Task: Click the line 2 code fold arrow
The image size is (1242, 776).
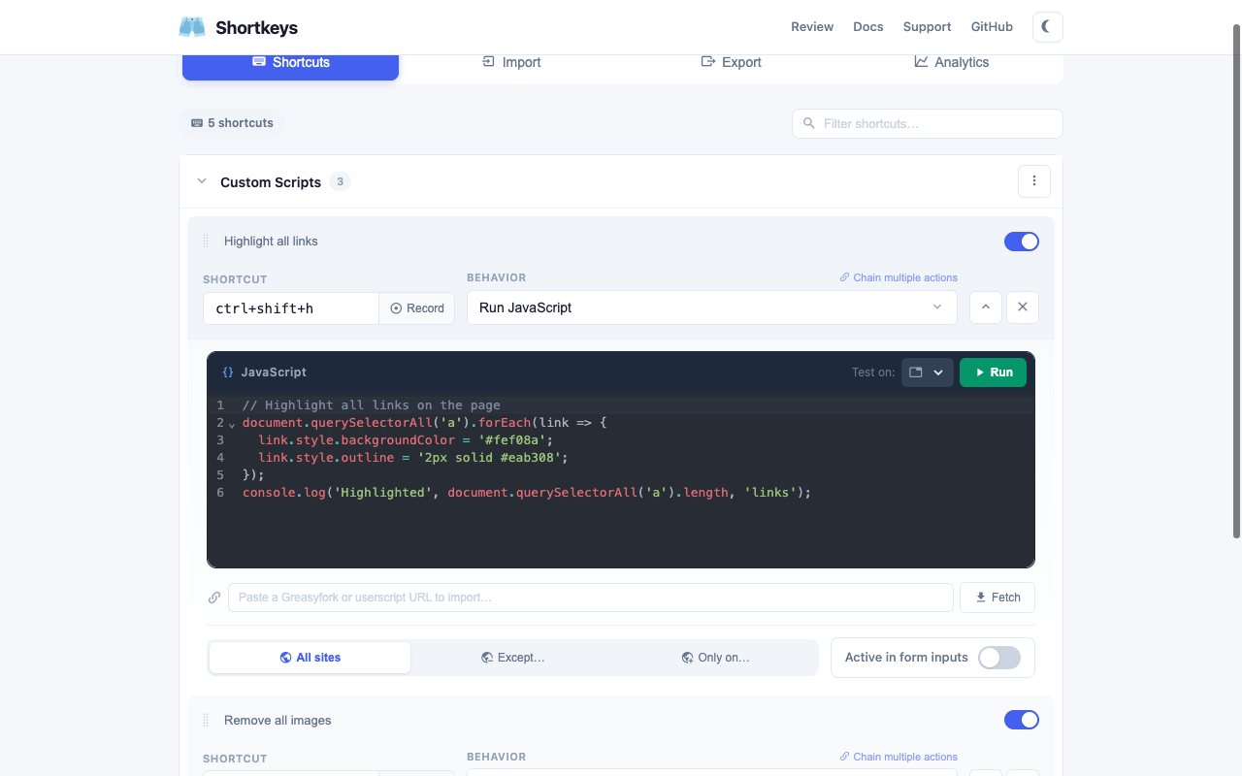Action: (x=232, y=424)
